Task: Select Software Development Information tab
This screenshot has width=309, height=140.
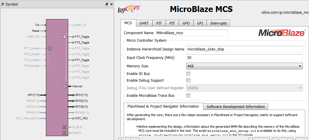Action: point(236,107)
